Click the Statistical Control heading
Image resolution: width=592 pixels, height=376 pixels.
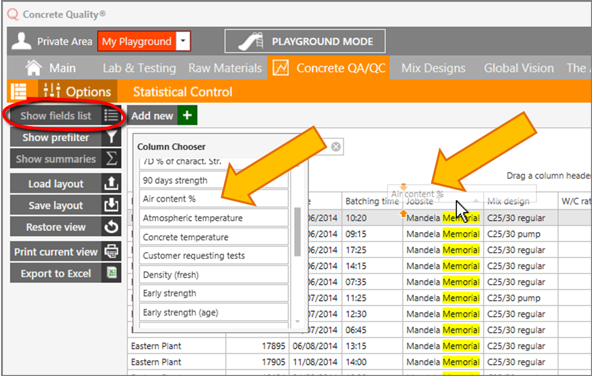(182, 92)
